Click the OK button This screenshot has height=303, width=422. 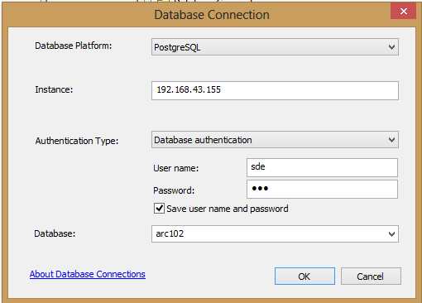pos(305,276)
